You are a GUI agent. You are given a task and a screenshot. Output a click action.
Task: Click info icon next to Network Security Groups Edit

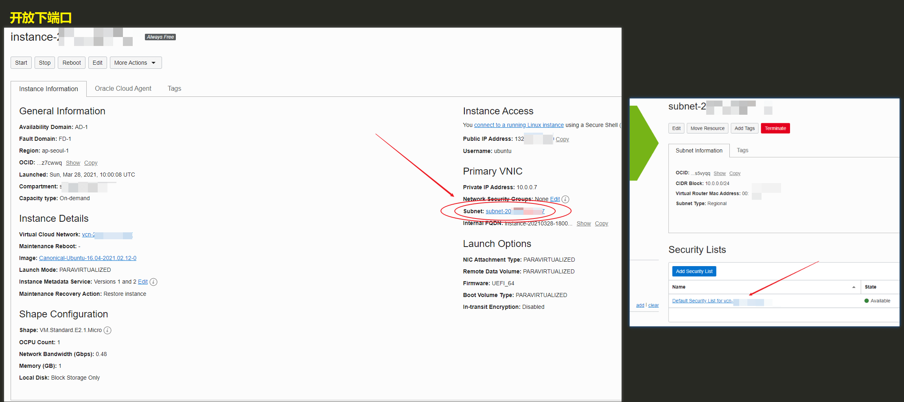coord(565,199)
